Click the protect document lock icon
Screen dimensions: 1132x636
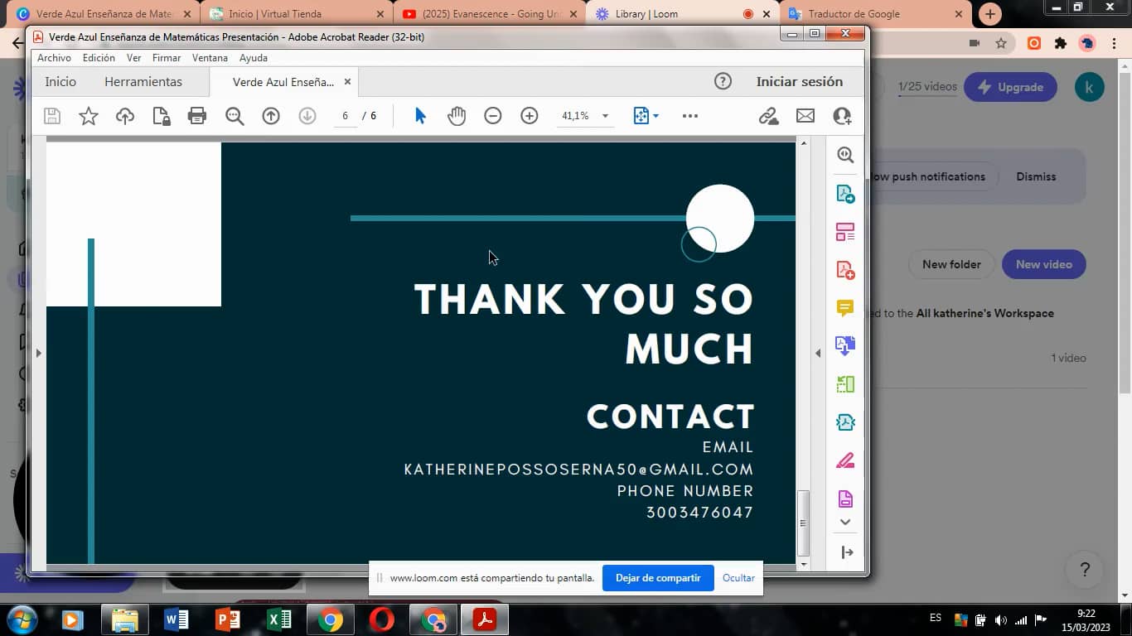coord(162,116)
